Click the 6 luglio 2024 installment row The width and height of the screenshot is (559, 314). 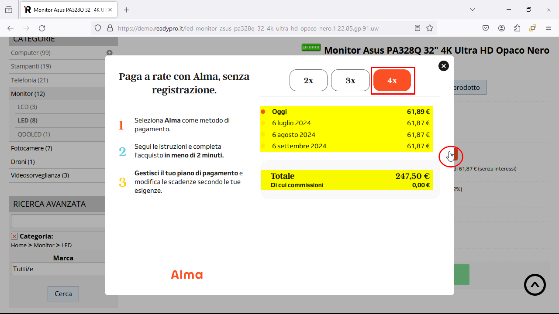(347, 123)
